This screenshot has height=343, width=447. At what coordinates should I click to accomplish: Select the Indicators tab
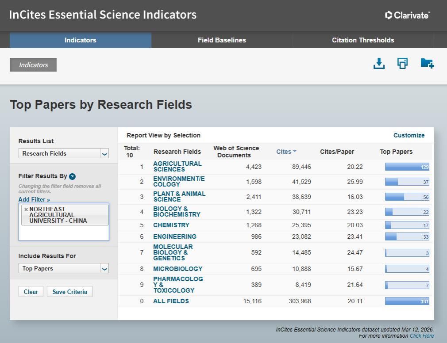coord(80,40)
